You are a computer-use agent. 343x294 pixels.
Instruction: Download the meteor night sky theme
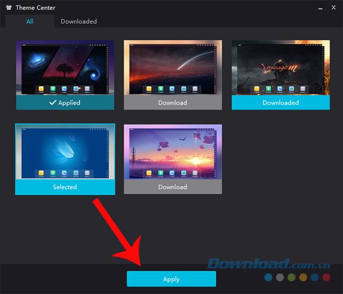(173, 102)
